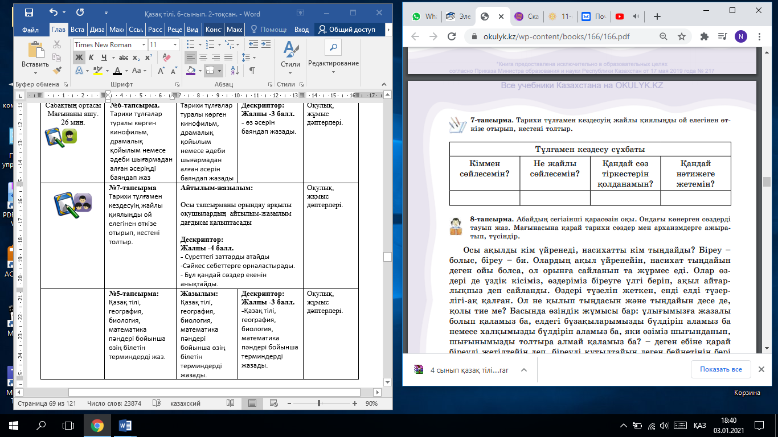Clear formatting with the eraser icon
This screenshot has height=437, width=778.
click(x=166, y=57)
